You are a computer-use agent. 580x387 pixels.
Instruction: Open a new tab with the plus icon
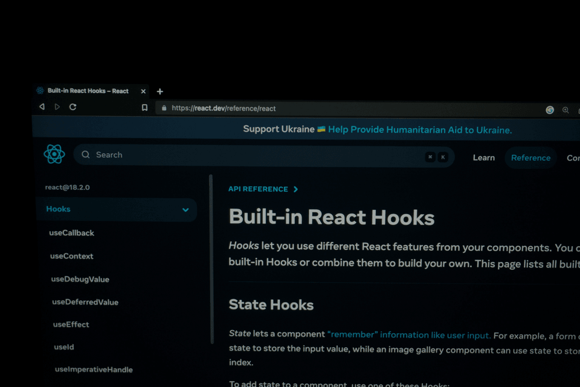[160, 91]
